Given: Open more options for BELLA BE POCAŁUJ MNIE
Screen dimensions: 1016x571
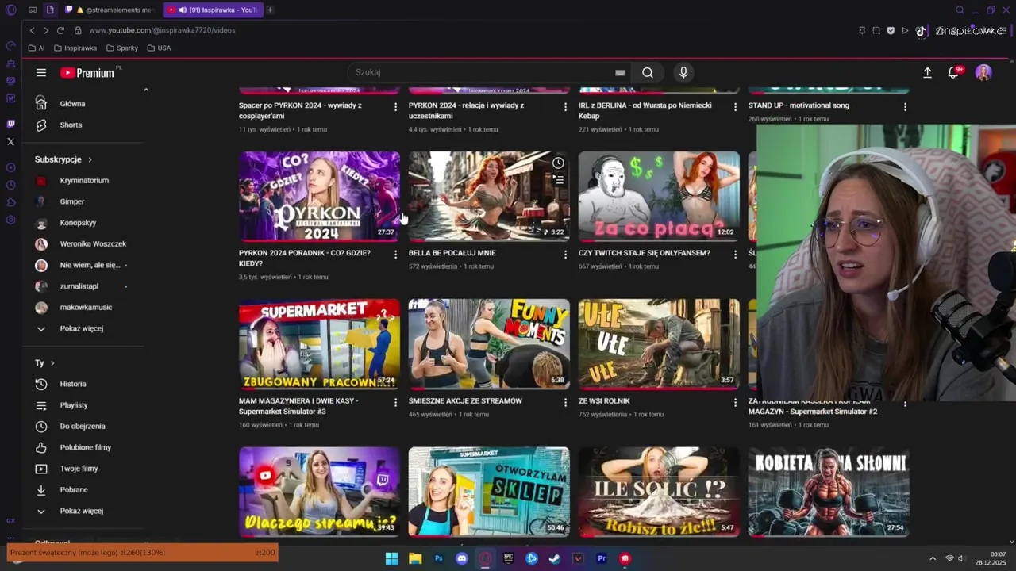Looking at the screenshot, I should click(x=565, y=255).
